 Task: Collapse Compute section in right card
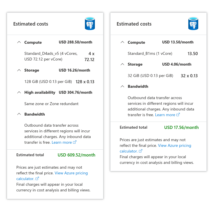122,42
